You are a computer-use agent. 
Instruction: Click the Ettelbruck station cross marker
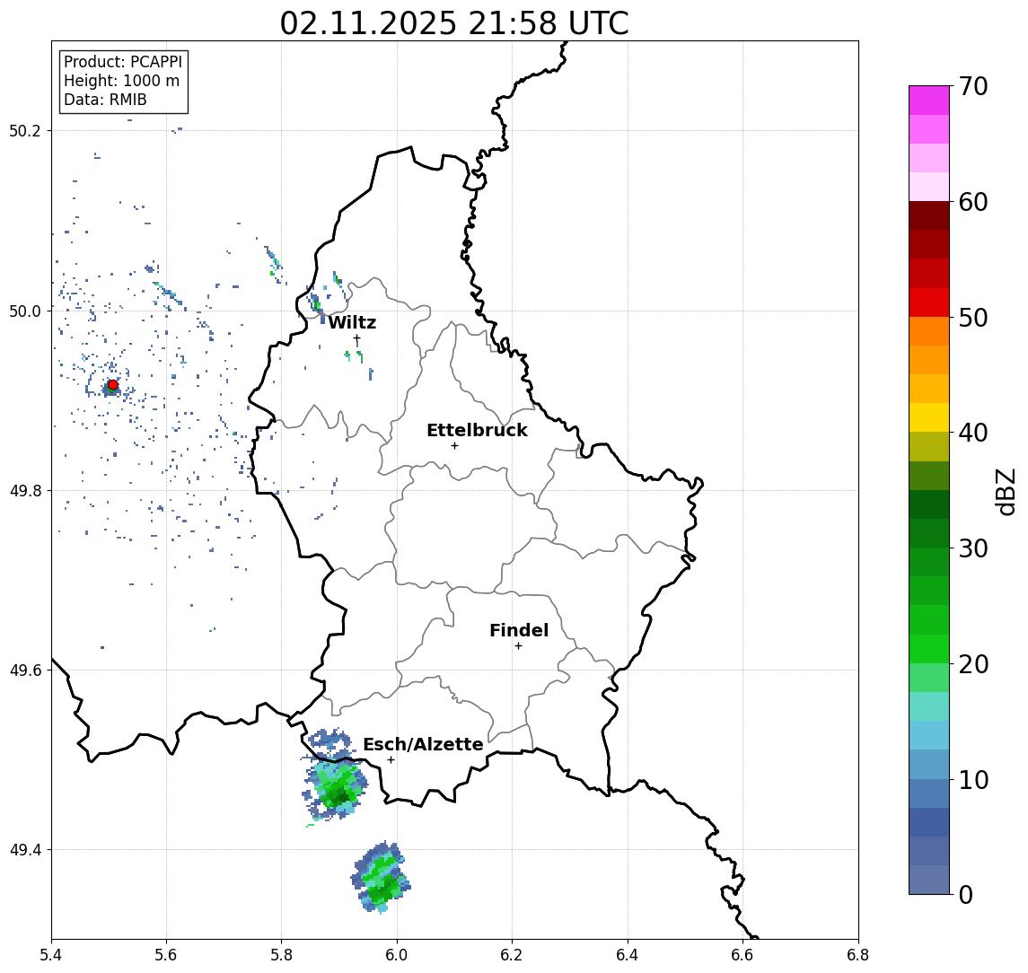454,446
